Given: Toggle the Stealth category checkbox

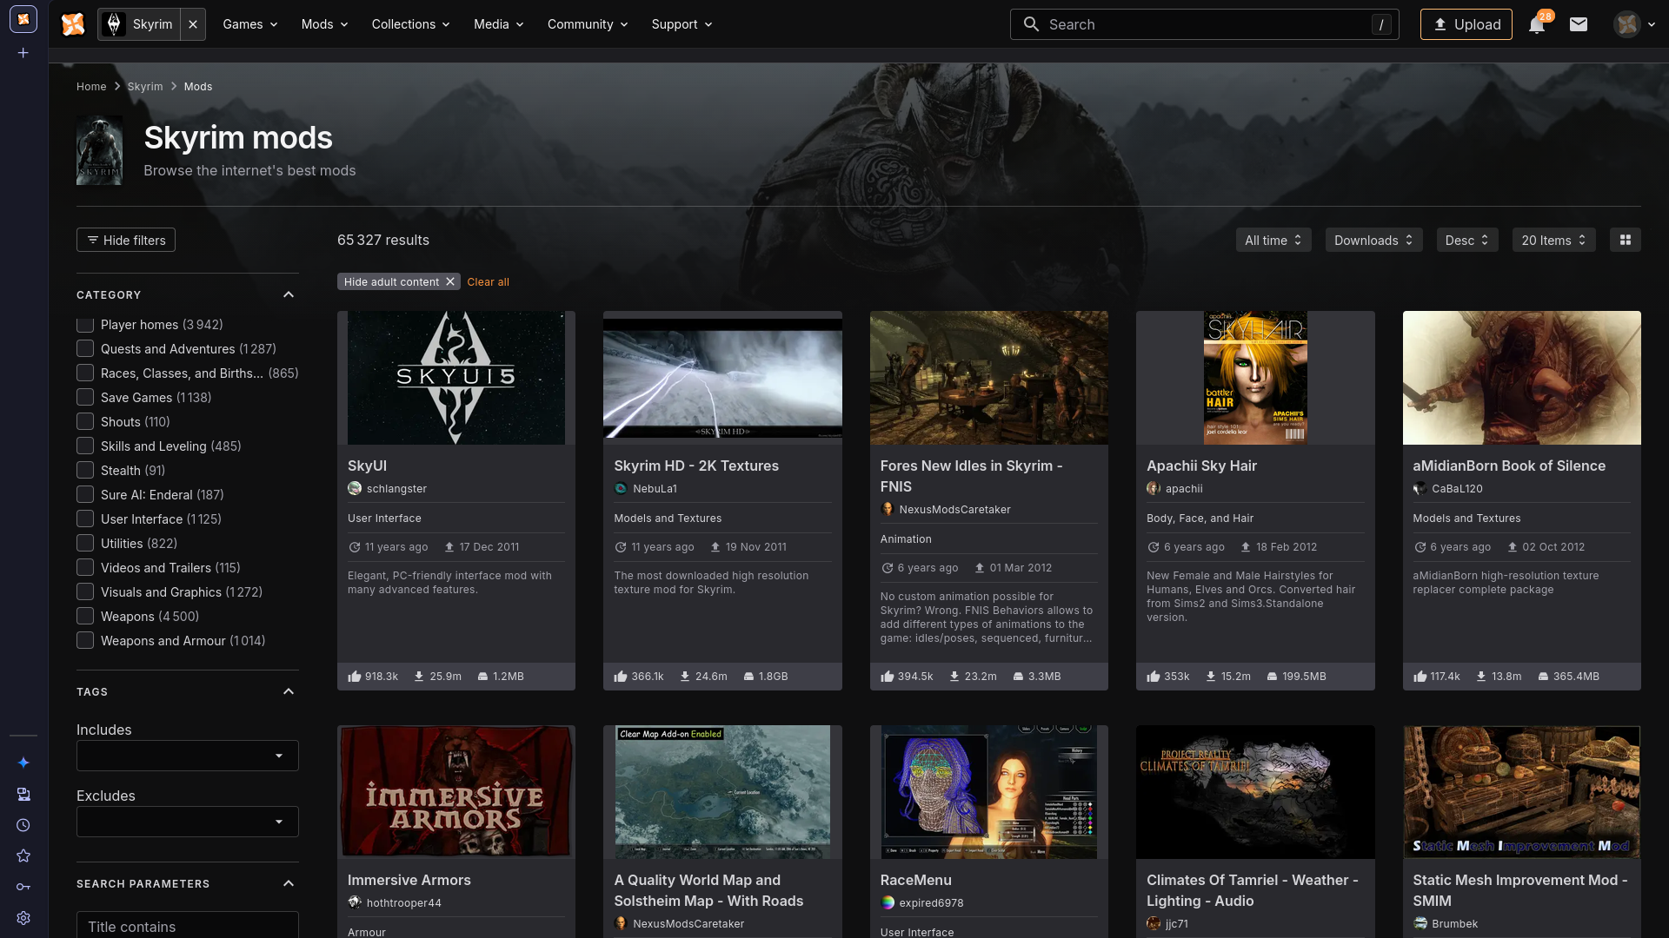Looking at the screenshot, I should [x=85, y=471].
